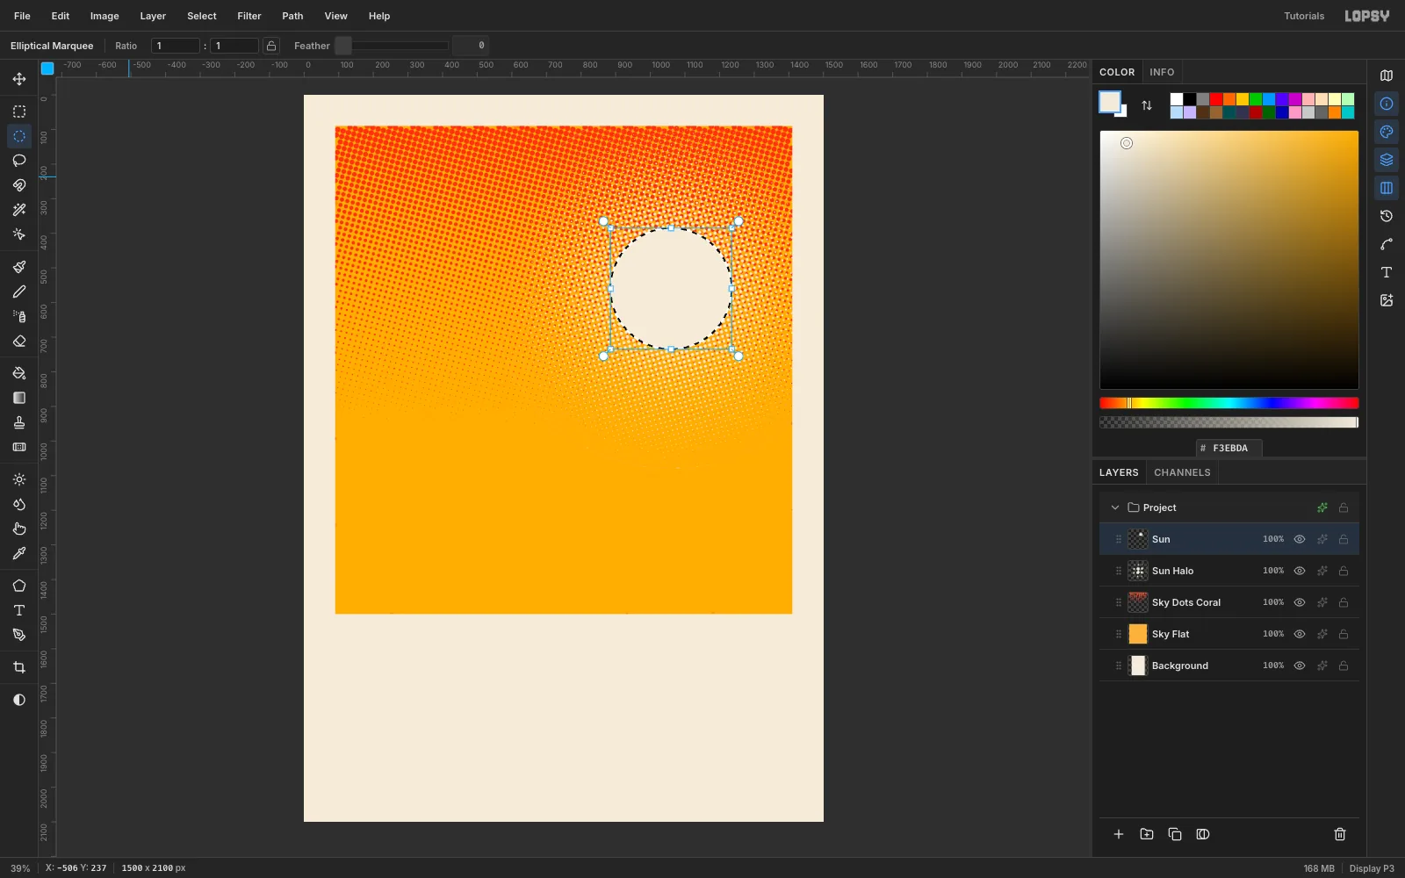
Task: Switch to the Info tab
Action: tap(1162, 72)
